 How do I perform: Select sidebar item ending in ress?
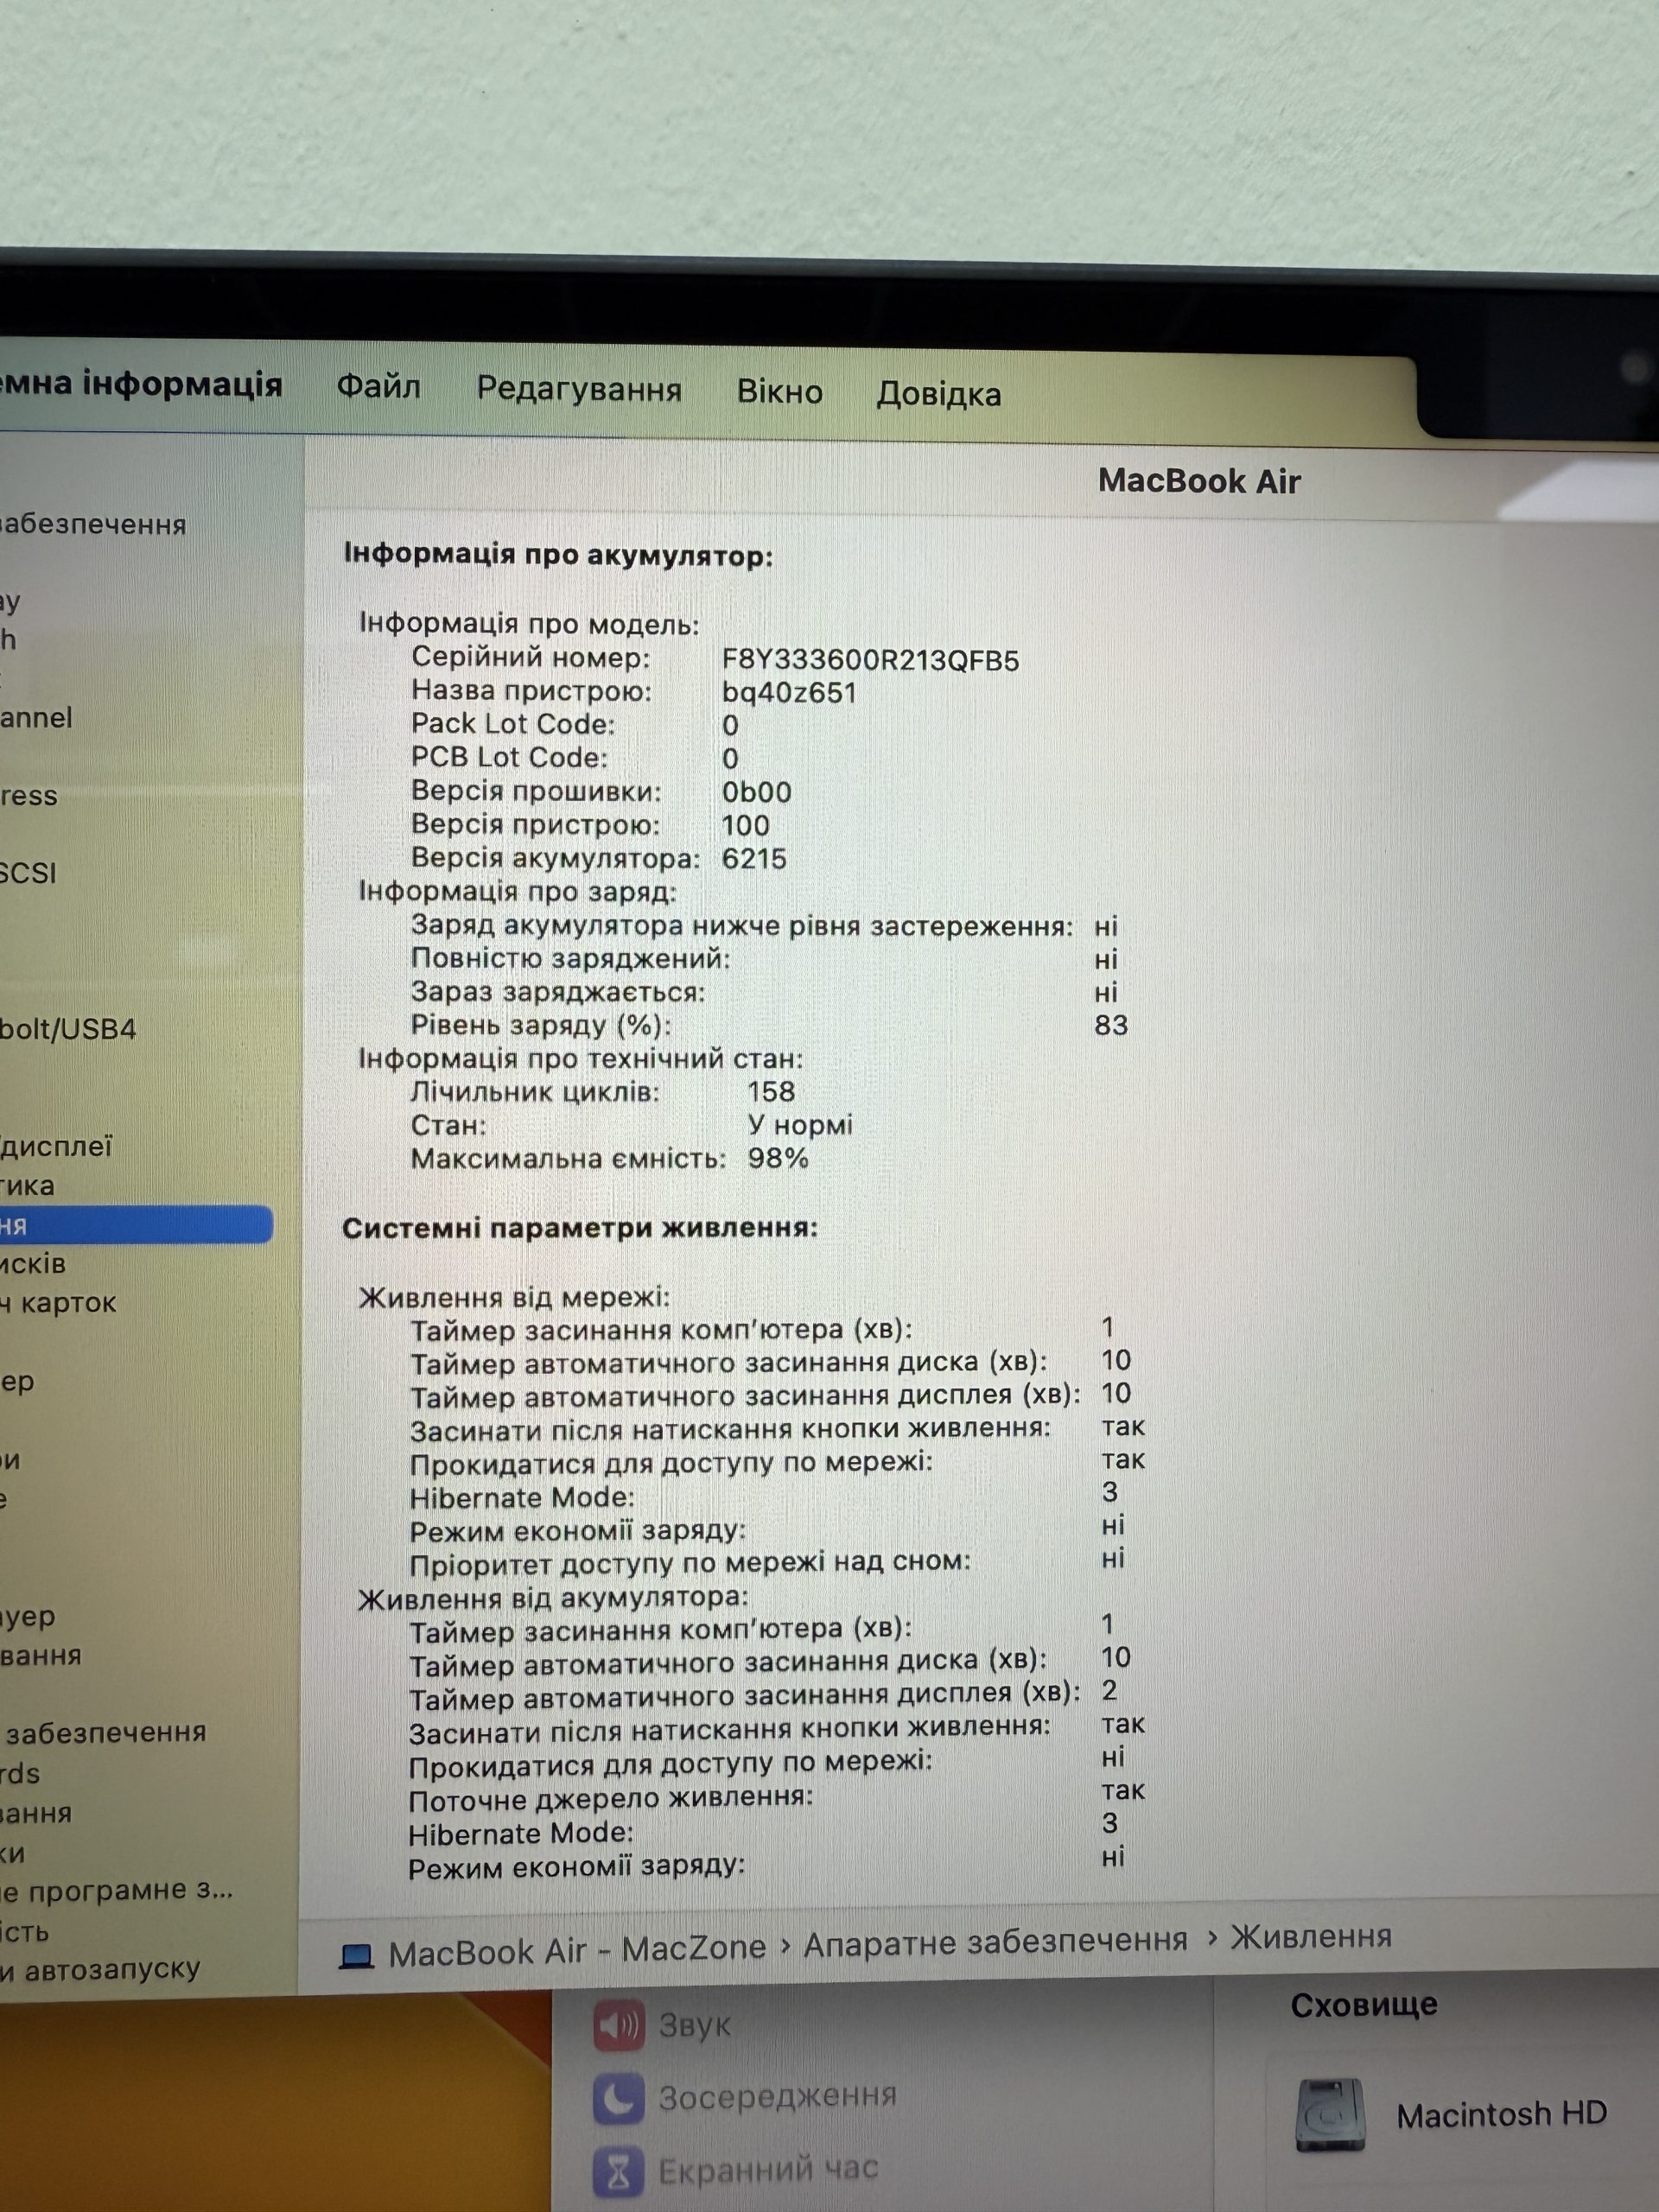tap(29, 796)
